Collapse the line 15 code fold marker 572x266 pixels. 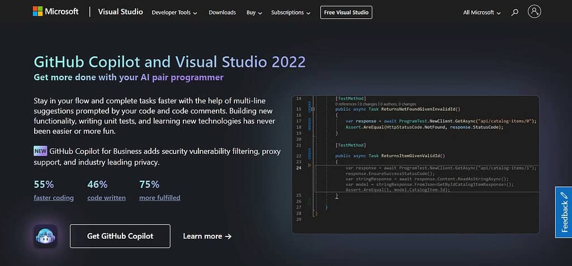(313, 109)
